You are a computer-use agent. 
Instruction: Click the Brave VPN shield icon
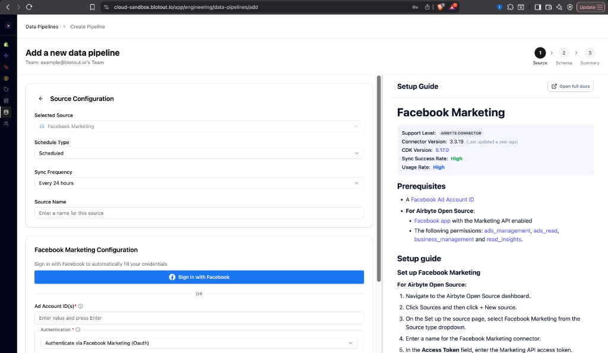(x=570, y=7)
